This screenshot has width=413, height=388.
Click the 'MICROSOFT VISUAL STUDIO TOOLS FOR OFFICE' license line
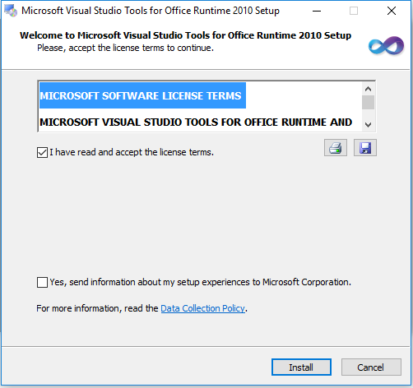point(196,122)
